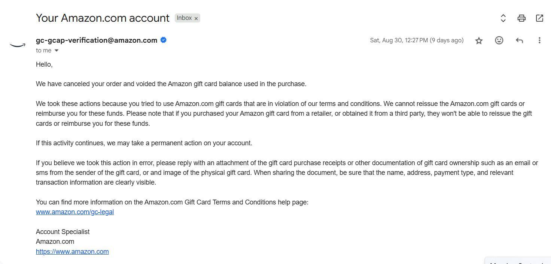Print this Amazon email
Viewport: 551px width, 264px height.
(521, 18)
